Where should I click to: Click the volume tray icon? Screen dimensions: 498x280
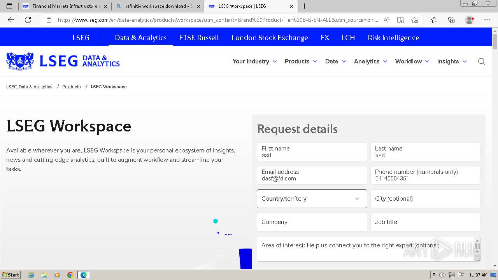(443, 275)
